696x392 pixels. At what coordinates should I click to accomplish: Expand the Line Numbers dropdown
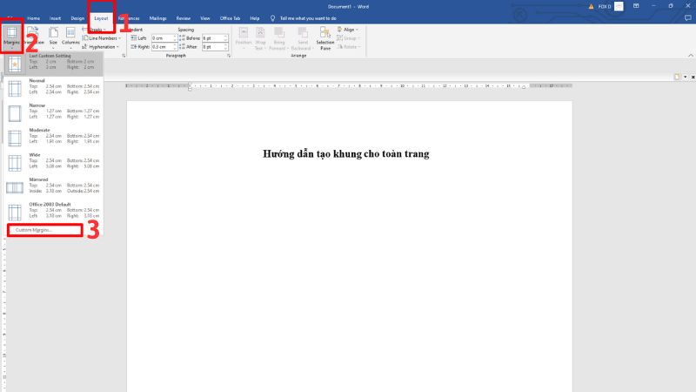click(x=104, y=38)
